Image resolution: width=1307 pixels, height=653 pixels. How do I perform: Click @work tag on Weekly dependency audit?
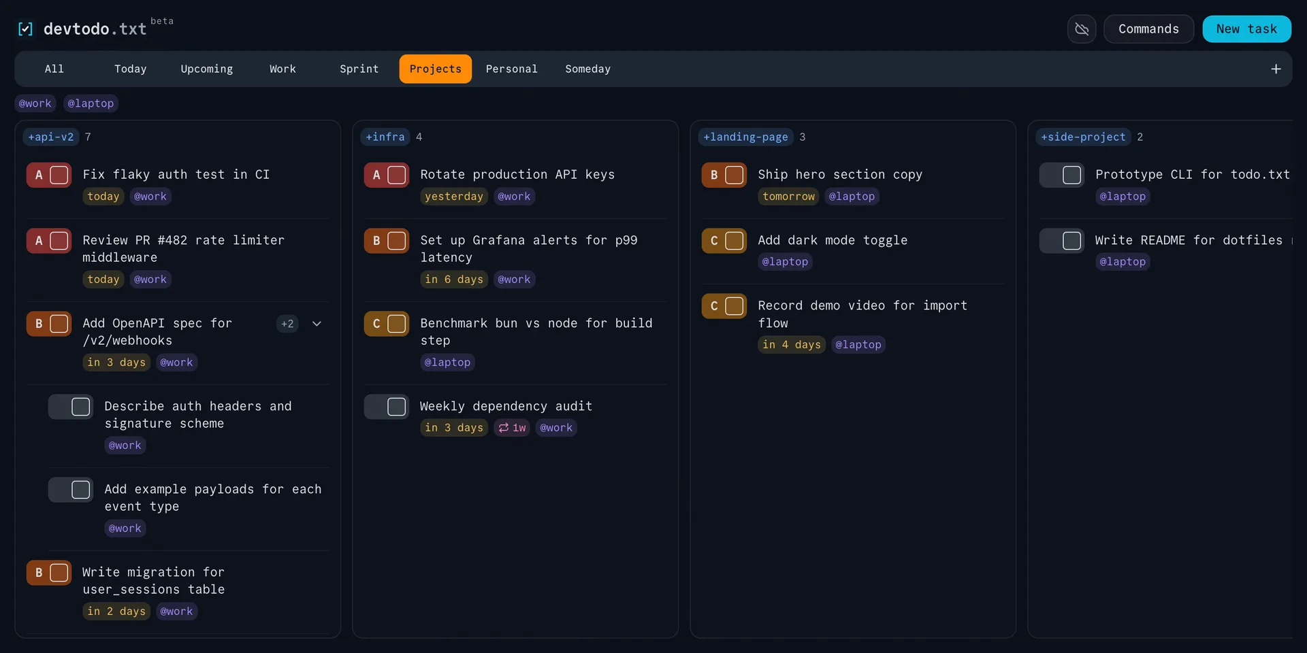(x=556, y=428)
